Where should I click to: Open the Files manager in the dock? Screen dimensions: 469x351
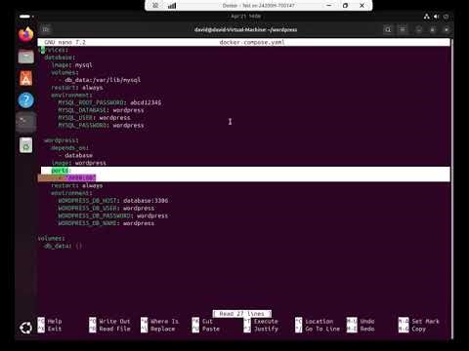tap(25, 57)
